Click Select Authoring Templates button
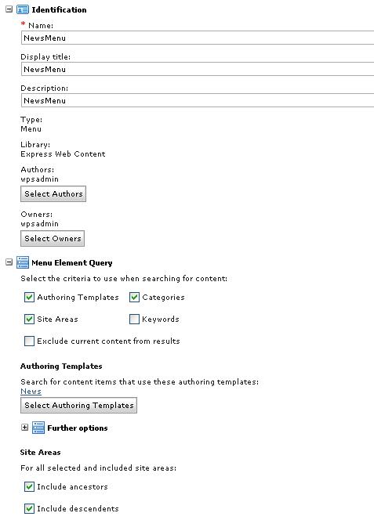This screenshot has width=374, height=520. point(78,405)
